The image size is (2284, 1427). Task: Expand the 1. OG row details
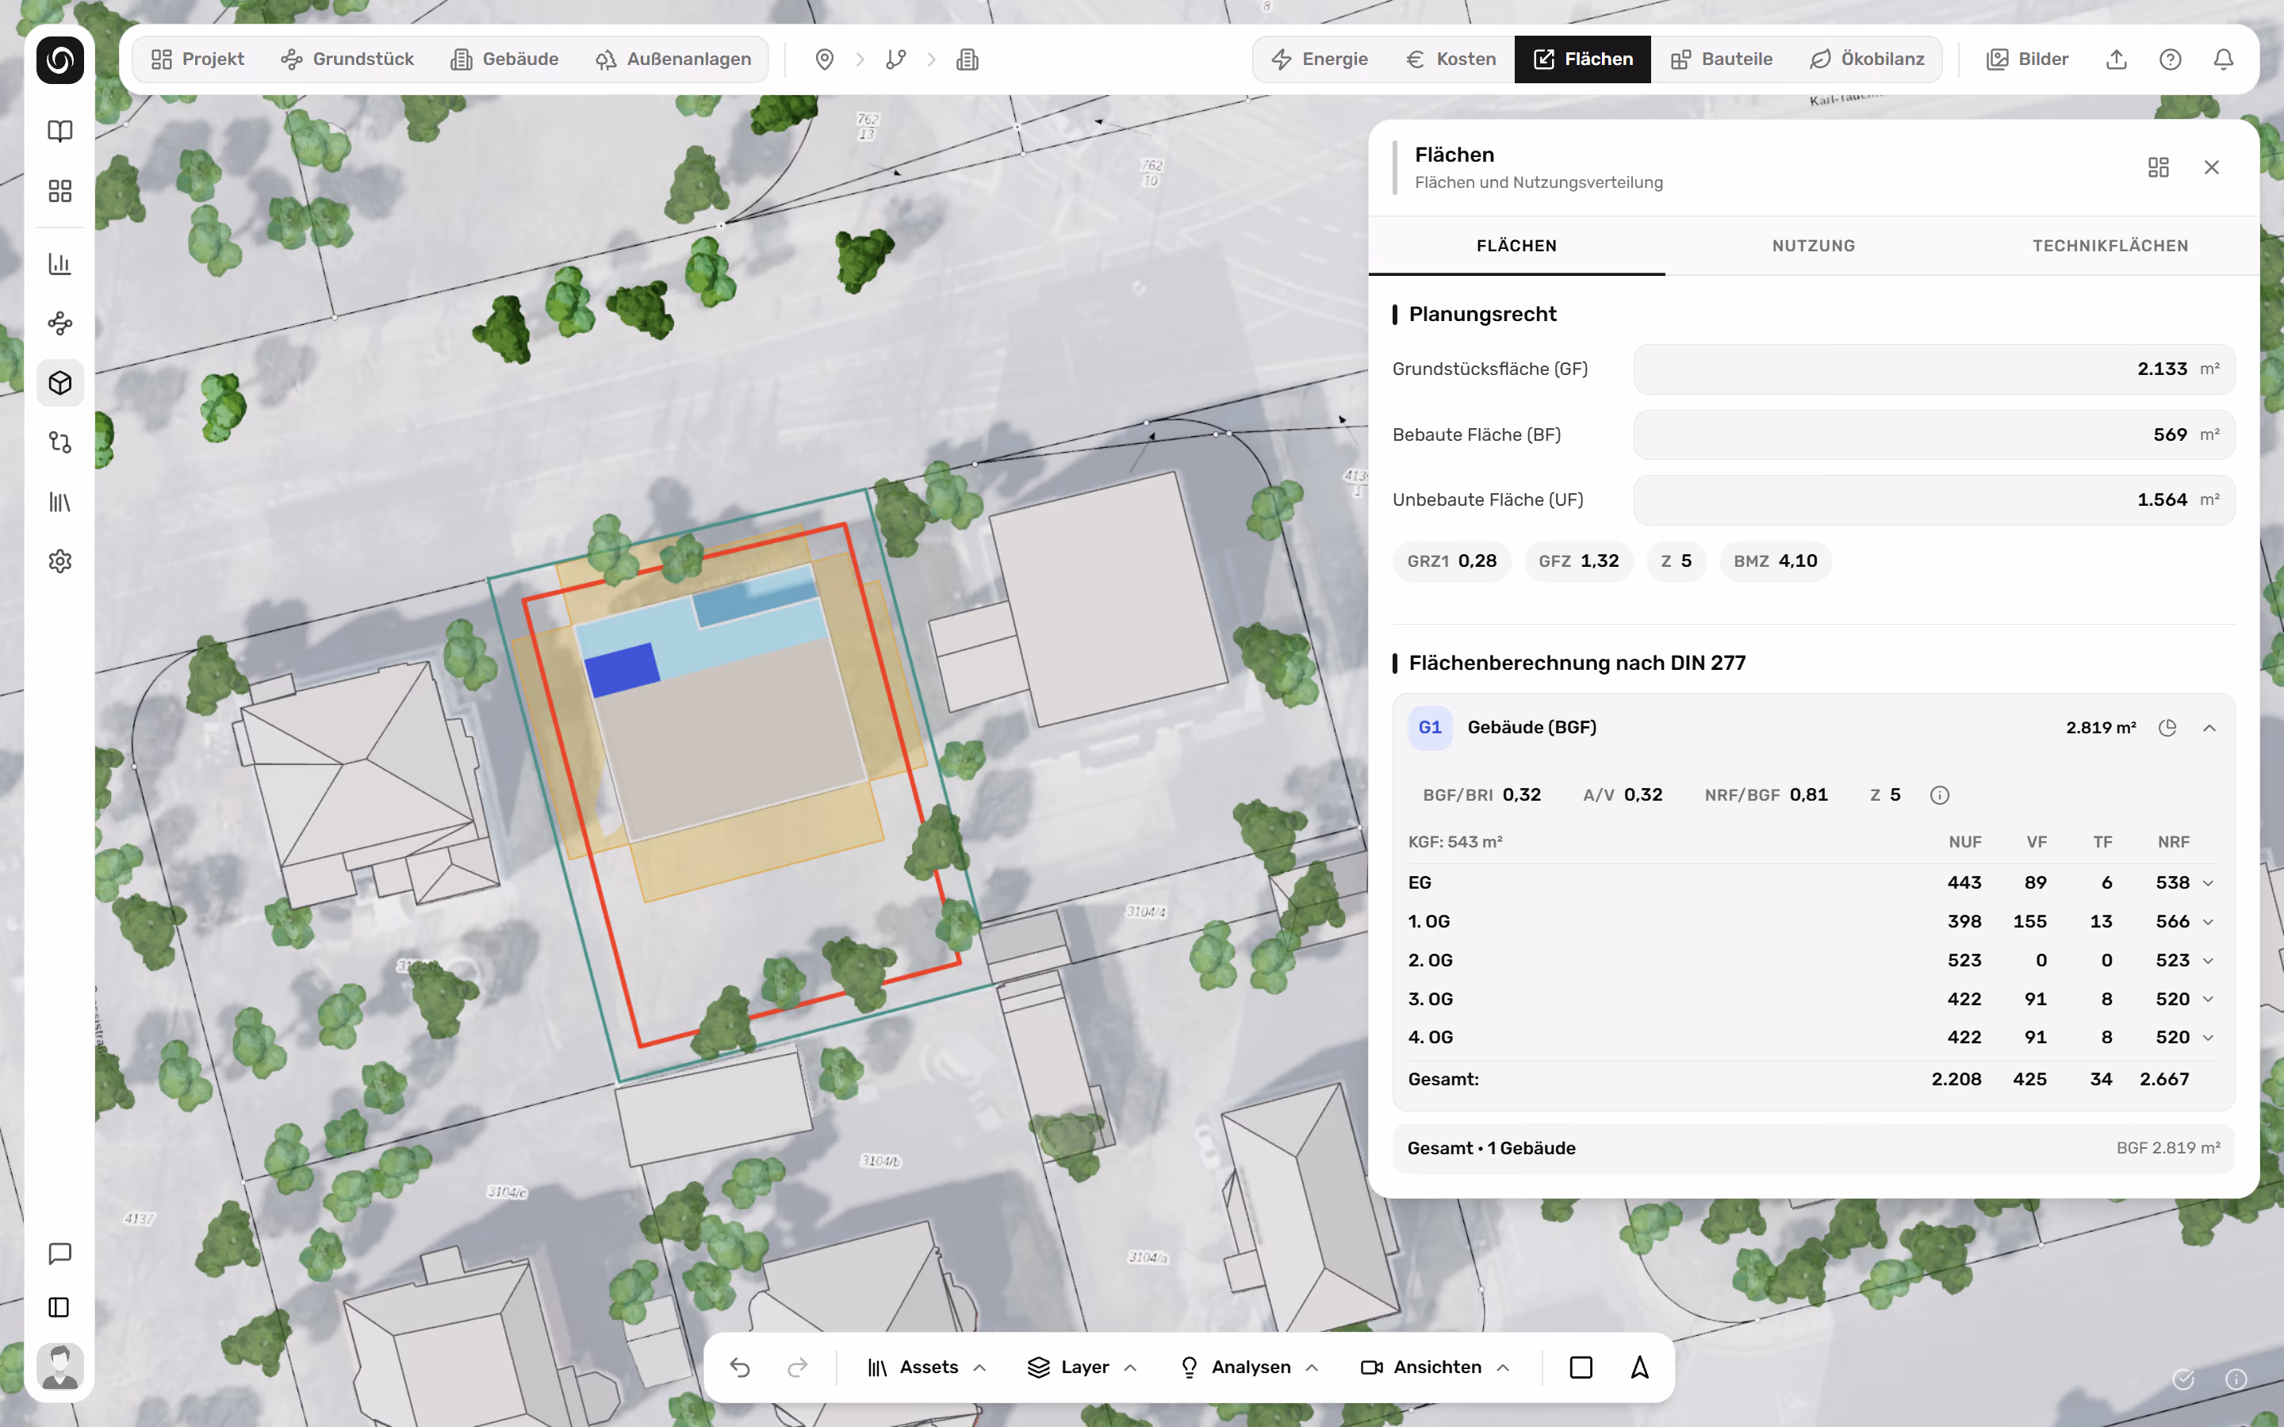2209,922
